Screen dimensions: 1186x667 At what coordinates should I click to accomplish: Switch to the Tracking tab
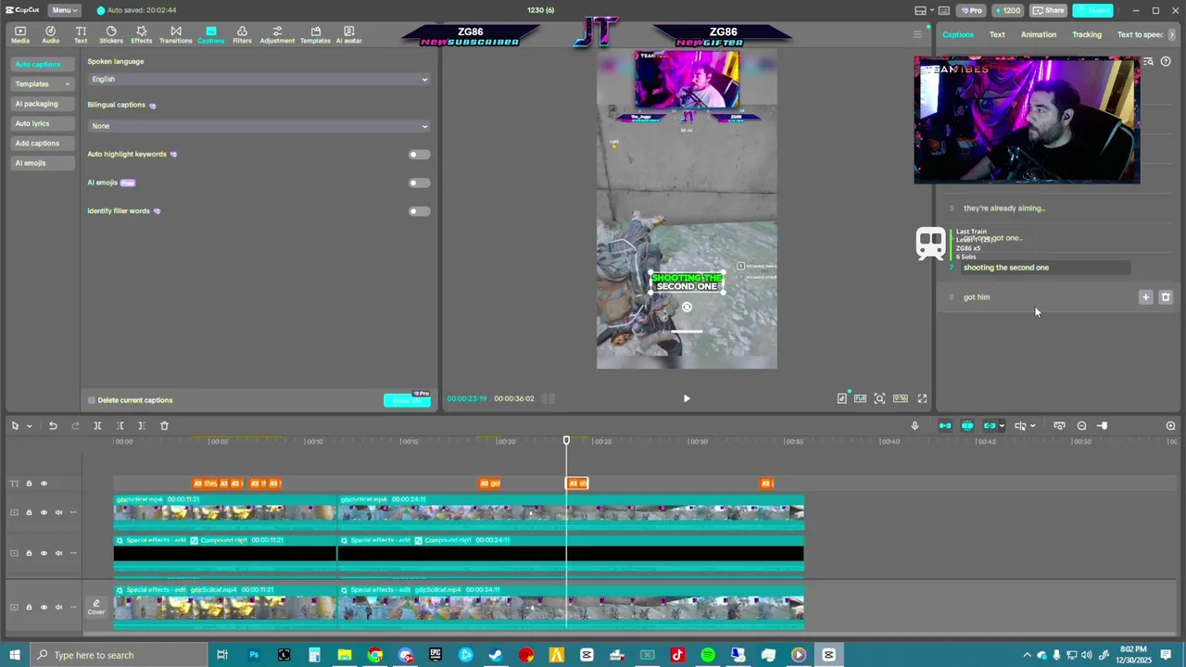[x=1087, y=35]
